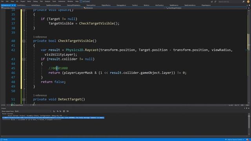Image resolution: width=251 pixels, height=141 pixels.
Task: Open the Build menu
Action: 29,1
